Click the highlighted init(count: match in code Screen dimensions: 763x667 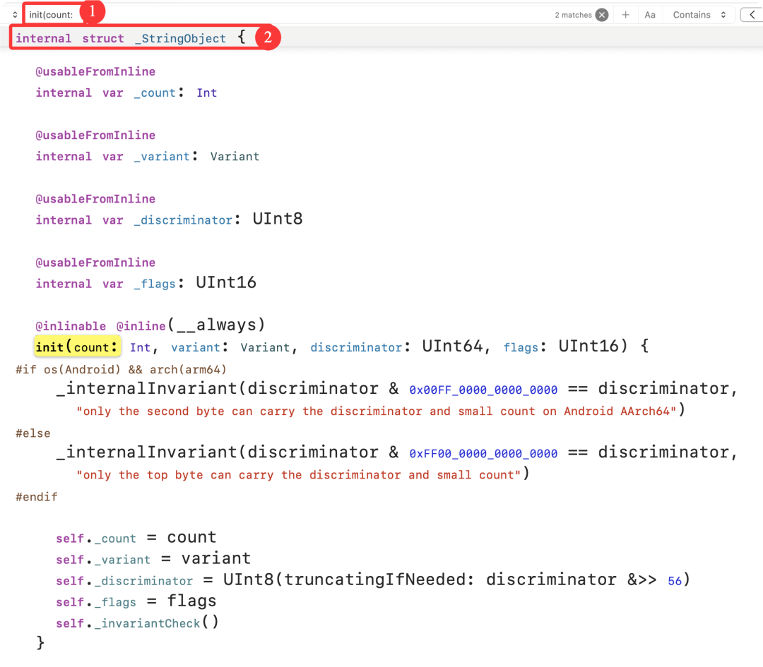(78, 347)
